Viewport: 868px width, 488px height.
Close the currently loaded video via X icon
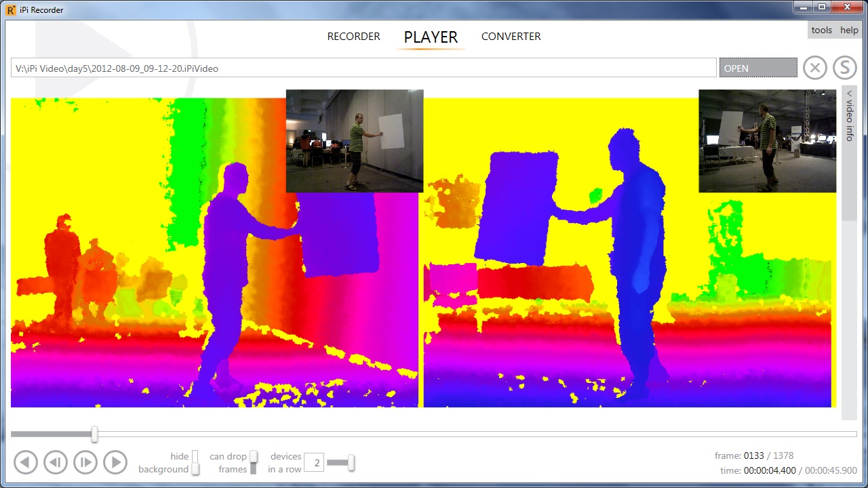coord(814,67)
